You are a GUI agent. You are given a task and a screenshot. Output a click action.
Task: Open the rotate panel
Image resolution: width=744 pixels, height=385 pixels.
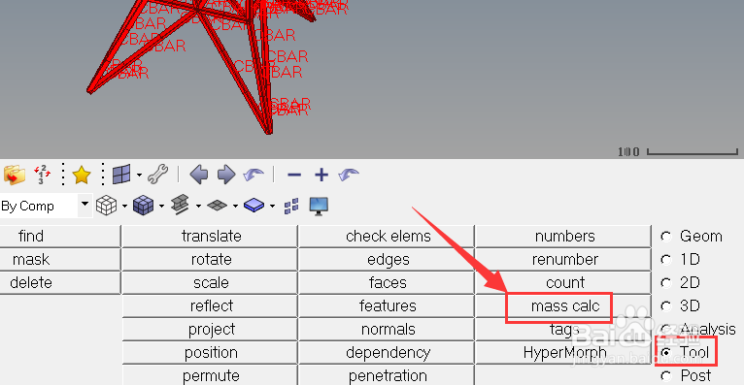(210, 259)
